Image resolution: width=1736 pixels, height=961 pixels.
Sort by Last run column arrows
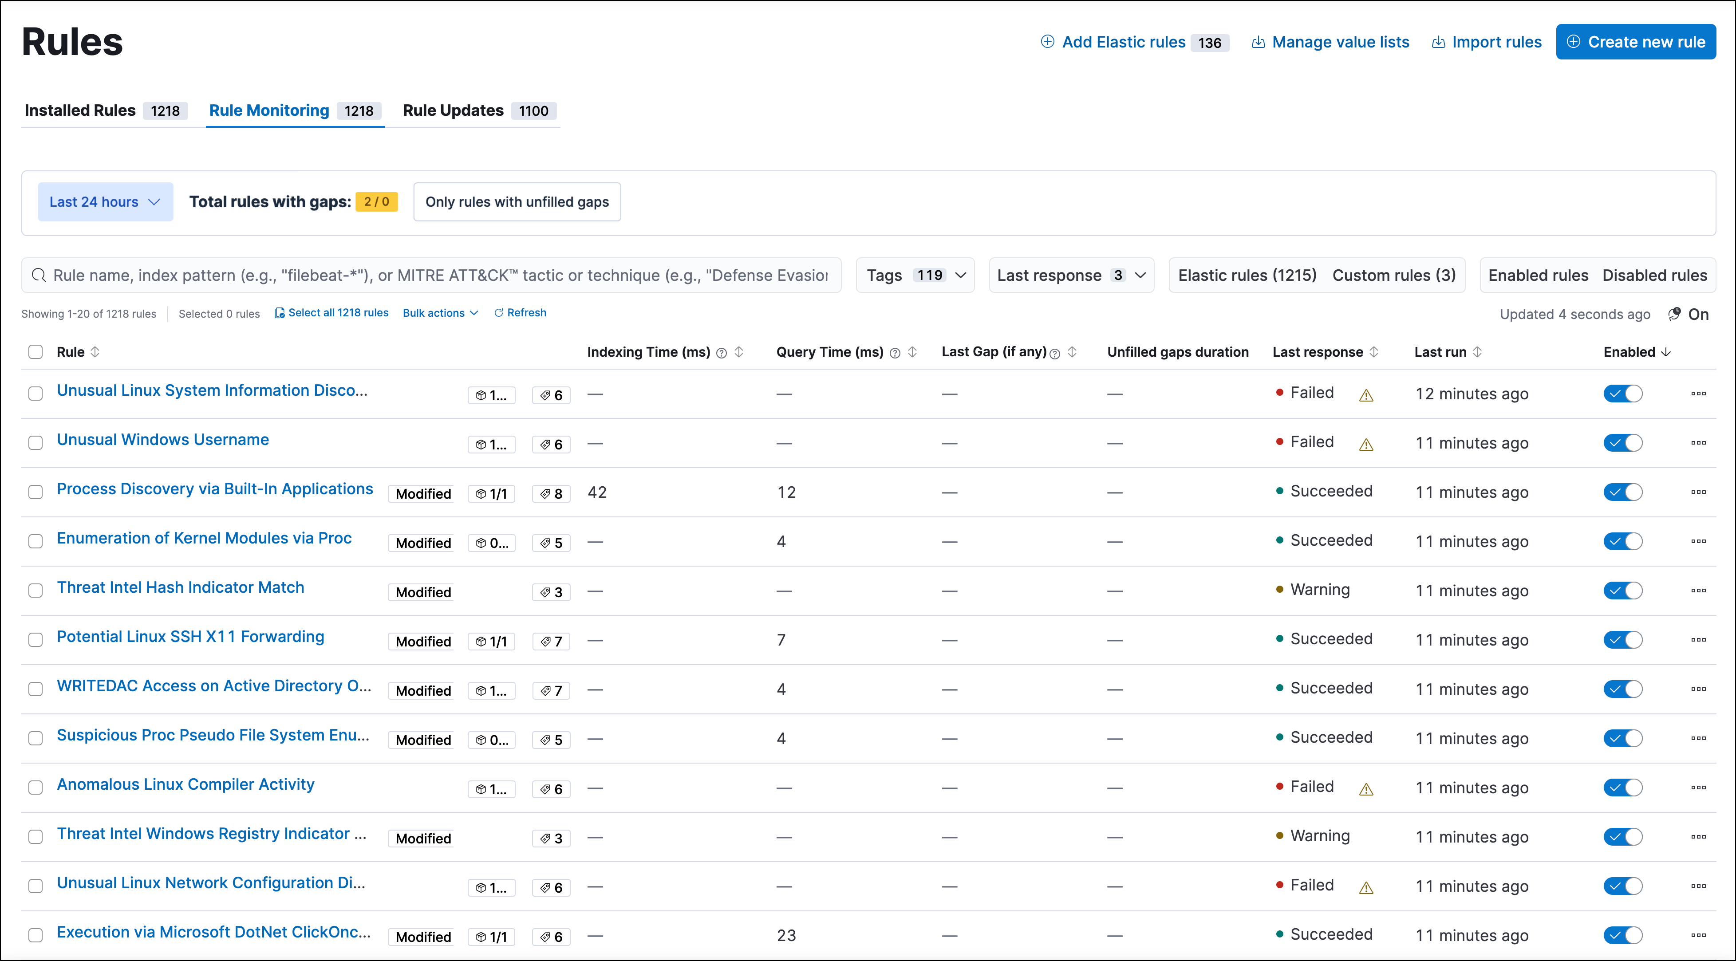pos(1477,352)
